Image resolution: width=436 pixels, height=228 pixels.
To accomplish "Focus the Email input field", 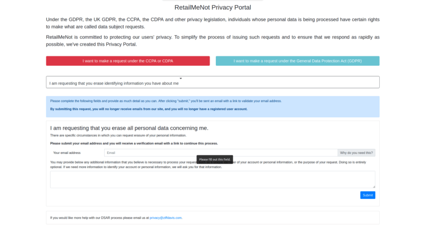I will (x=221, y=153).
